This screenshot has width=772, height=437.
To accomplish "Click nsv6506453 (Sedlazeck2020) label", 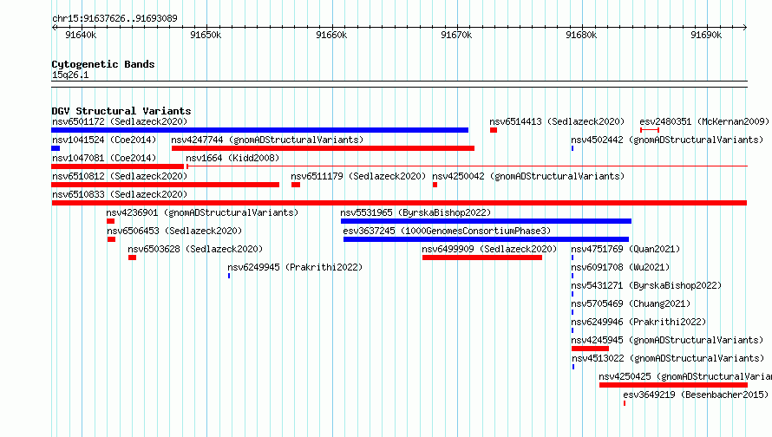I will [174, 231].
